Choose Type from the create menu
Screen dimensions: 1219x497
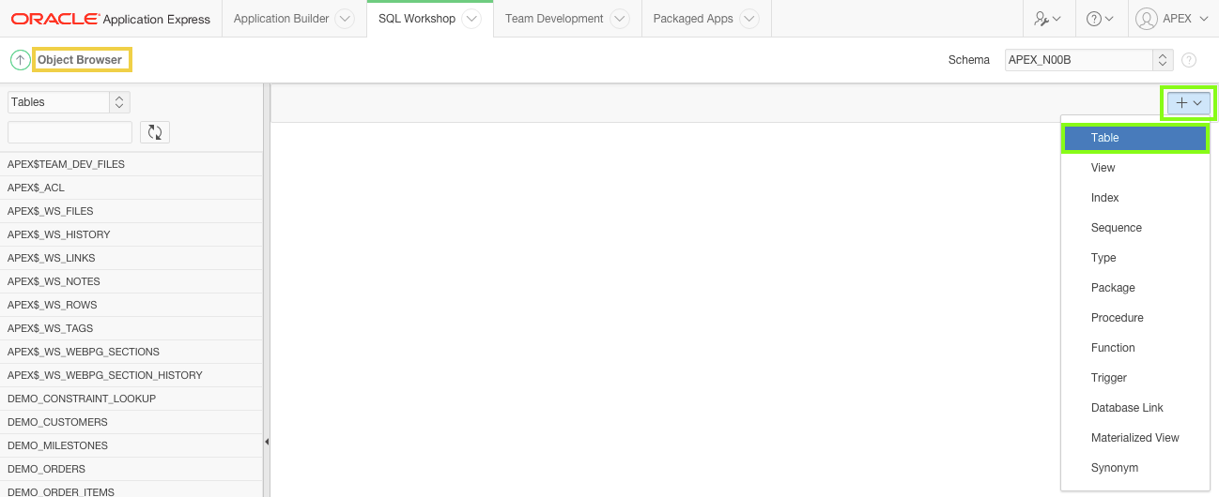pos(1134,258)
